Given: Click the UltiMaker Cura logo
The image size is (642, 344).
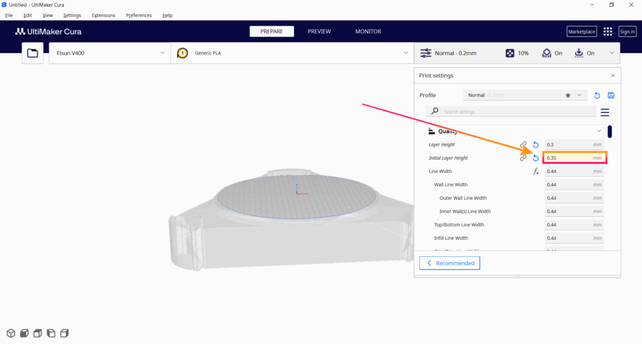Looking at the screenshot, I should 48,31.
